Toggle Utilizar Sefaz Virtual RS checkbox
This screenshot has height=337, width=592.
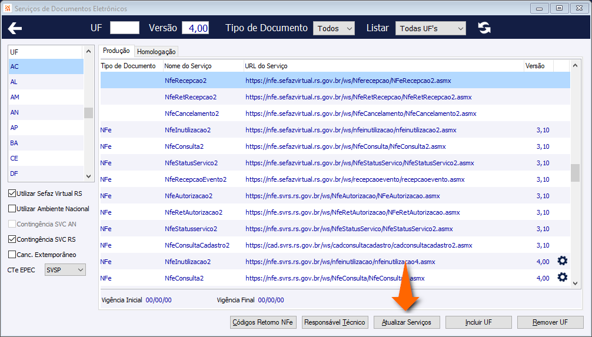pos(12,193)
